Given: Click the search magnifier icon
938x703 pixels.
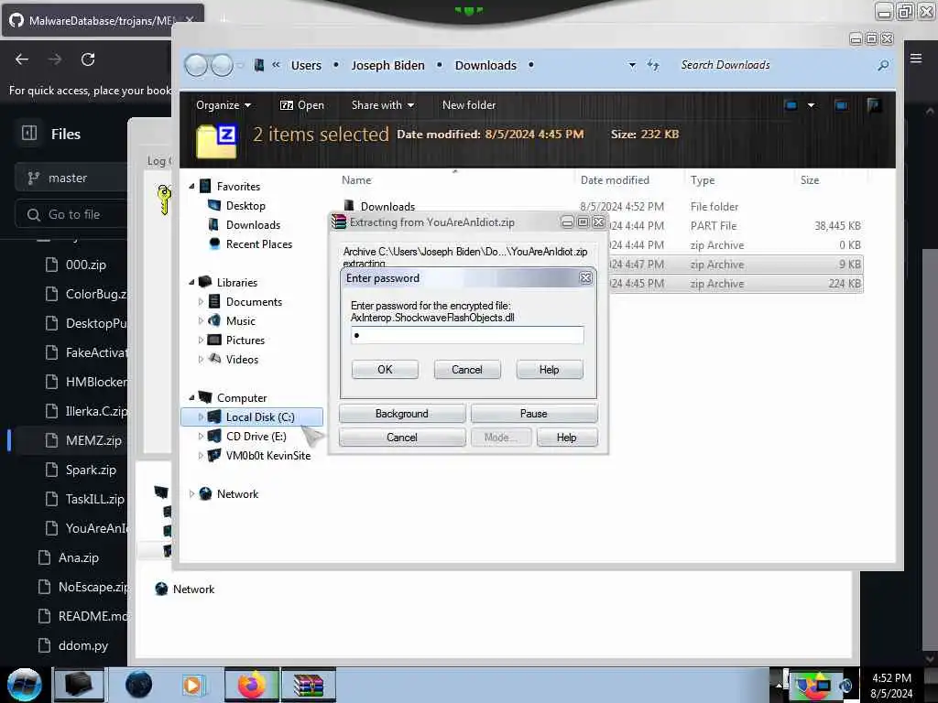Looking at the screenshot, I should (x=883, y=65).
